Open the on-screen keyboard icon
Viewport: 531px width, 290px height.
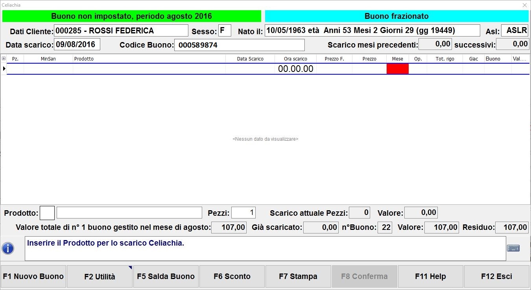(x=513, y=248)
